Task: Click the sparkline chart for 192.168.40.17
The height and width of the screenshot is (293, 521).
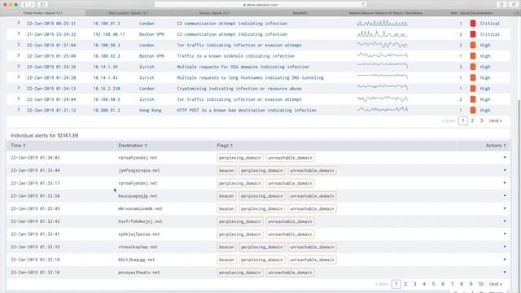Action: [382, 34]
